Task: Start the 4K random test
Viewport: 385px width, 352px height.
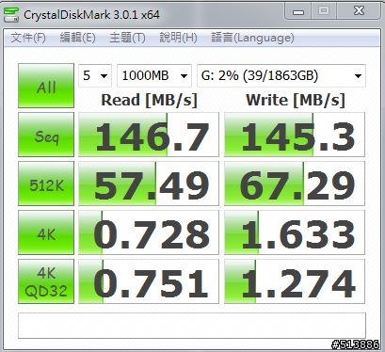Action: tap(46, 232)
